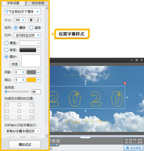Click the 浏览 browse button
144x151 pixels.
pyautogui.click(x=14, y=64)
